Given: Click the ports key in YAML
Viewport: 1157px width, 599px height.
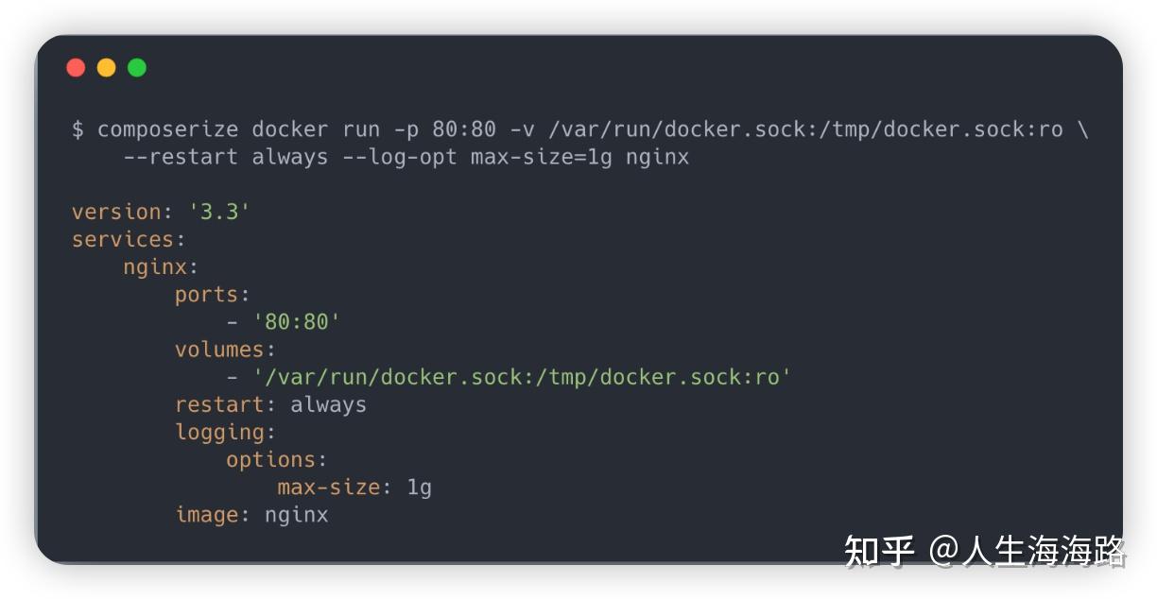Looking at the screenshot, I should click(206, 295).
